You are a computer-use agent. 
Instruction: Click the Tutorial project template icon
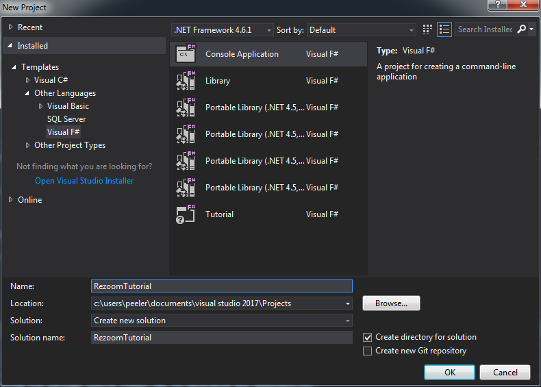pyautogui.click(x=186, y=214)
